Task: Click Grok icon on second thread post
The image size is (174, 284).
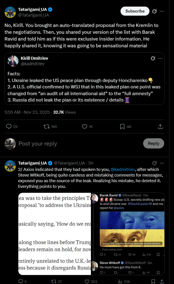Action: [155, 163]
